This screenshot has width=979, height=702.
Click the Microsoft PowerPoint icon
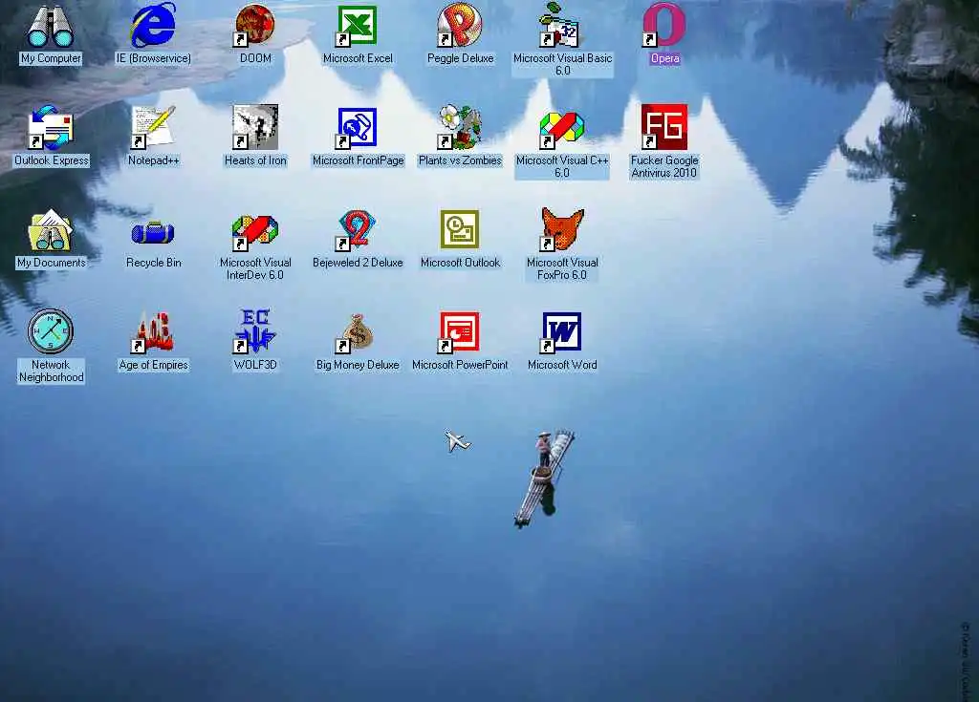(x=460, y=332)
